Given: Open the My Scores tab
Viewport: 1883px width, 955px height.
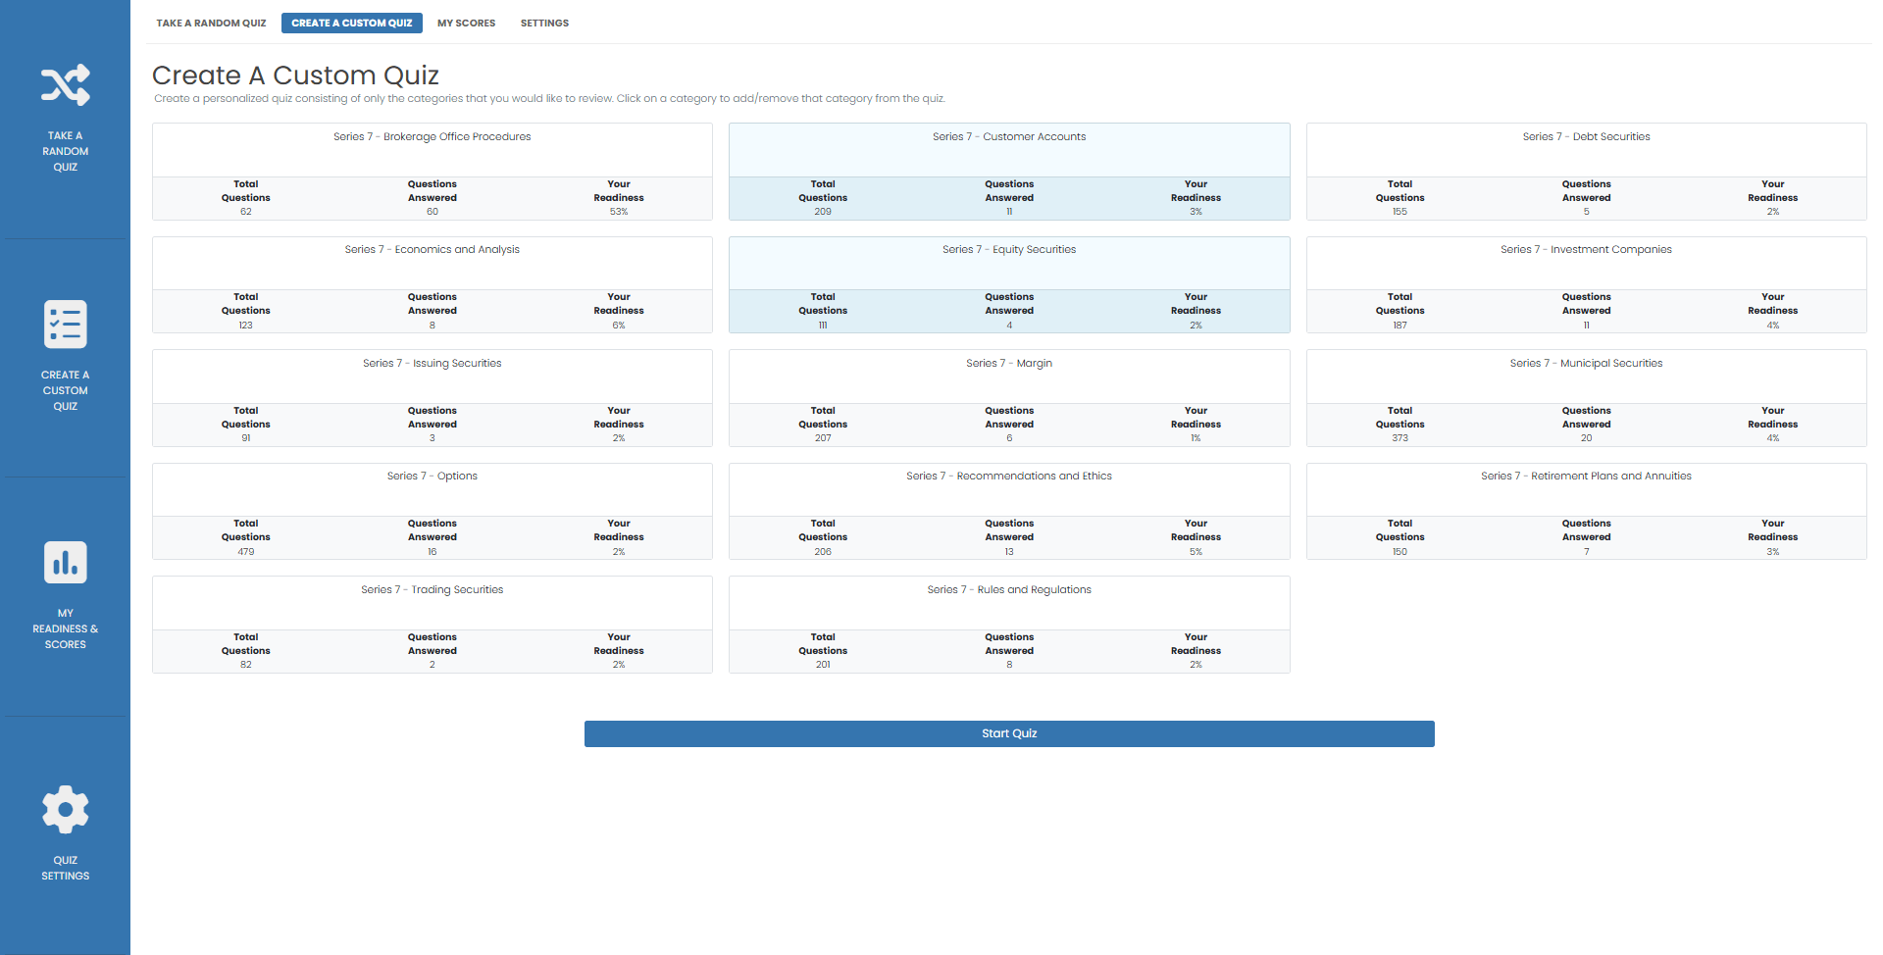Looking at the screenshot, I should [466, 23].
